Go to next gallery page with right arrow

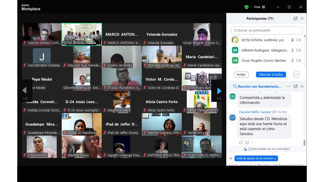pos(219,91)
